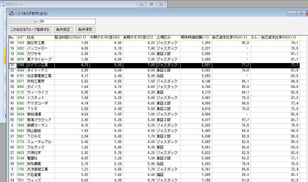Click the 条件修正 button

click(x=63, y=30)
